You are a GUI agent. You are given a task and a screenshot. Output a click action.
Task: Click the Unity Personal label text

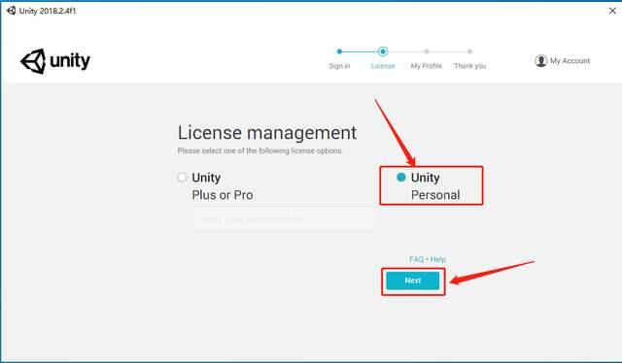pyautogui.click(x=435, y=185)
